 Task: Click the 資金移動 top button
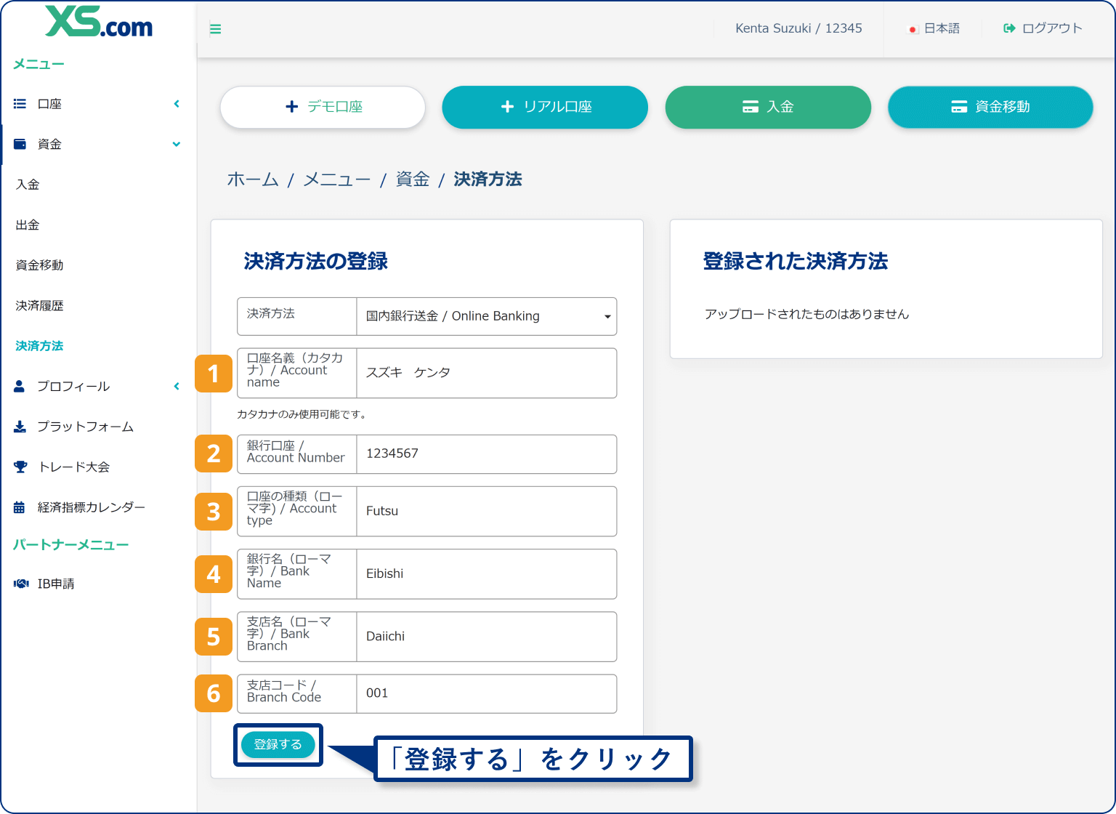990,107
